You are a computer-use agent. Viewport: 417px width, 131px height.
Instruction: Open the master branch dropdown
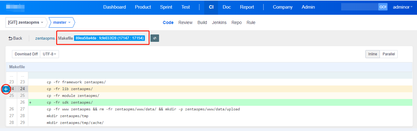click(x=62, y=22)
